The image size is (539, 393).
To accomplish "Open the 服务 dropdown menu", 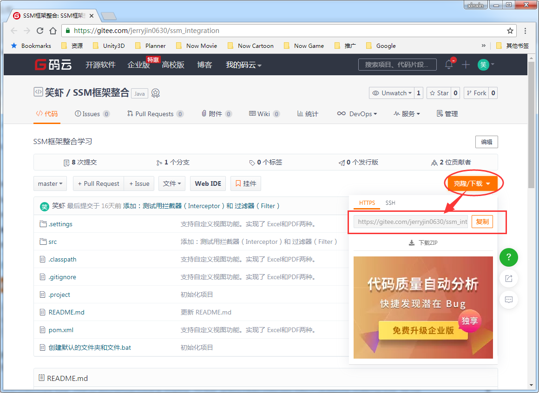I will click(407, 114).
